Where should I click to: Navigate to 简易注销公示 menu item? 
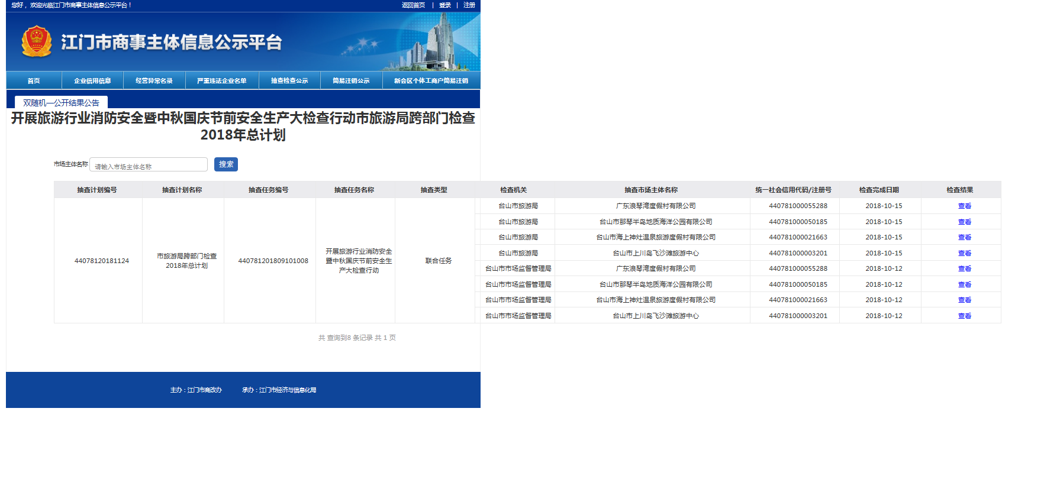(x=351, y=80)
